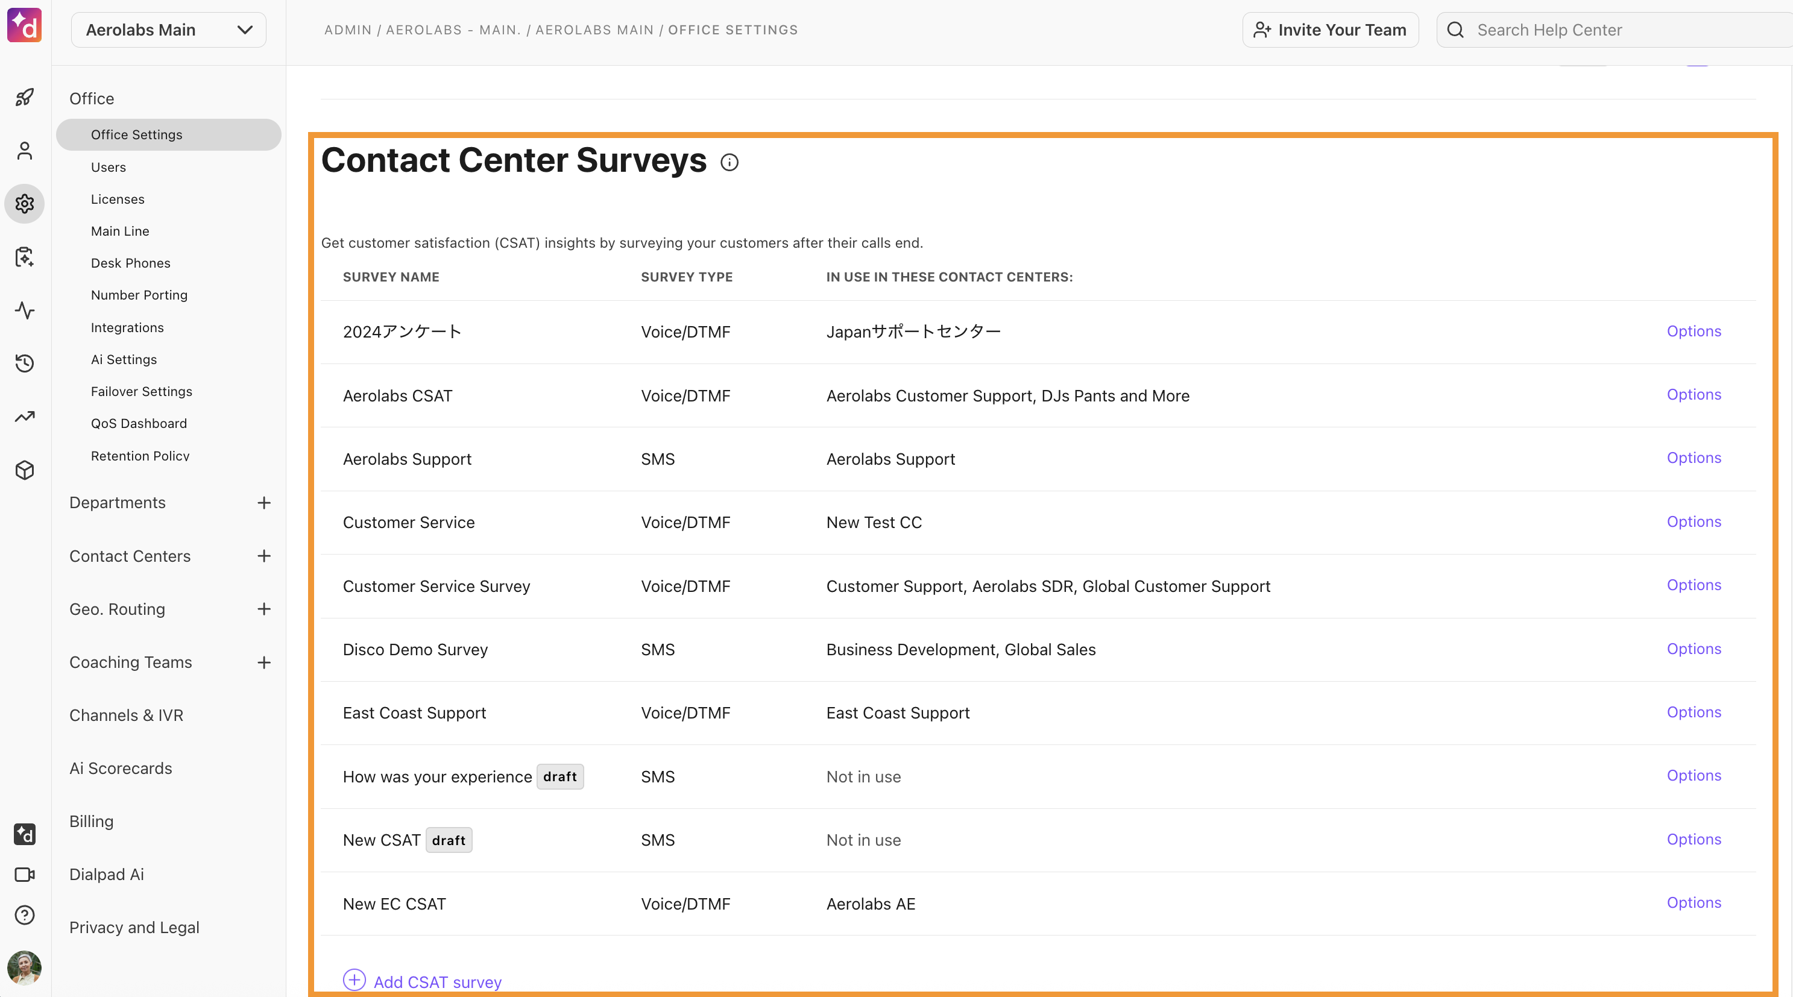
Task: Open the rocket launch sidebar icon
Action: [x=24, y=96]
